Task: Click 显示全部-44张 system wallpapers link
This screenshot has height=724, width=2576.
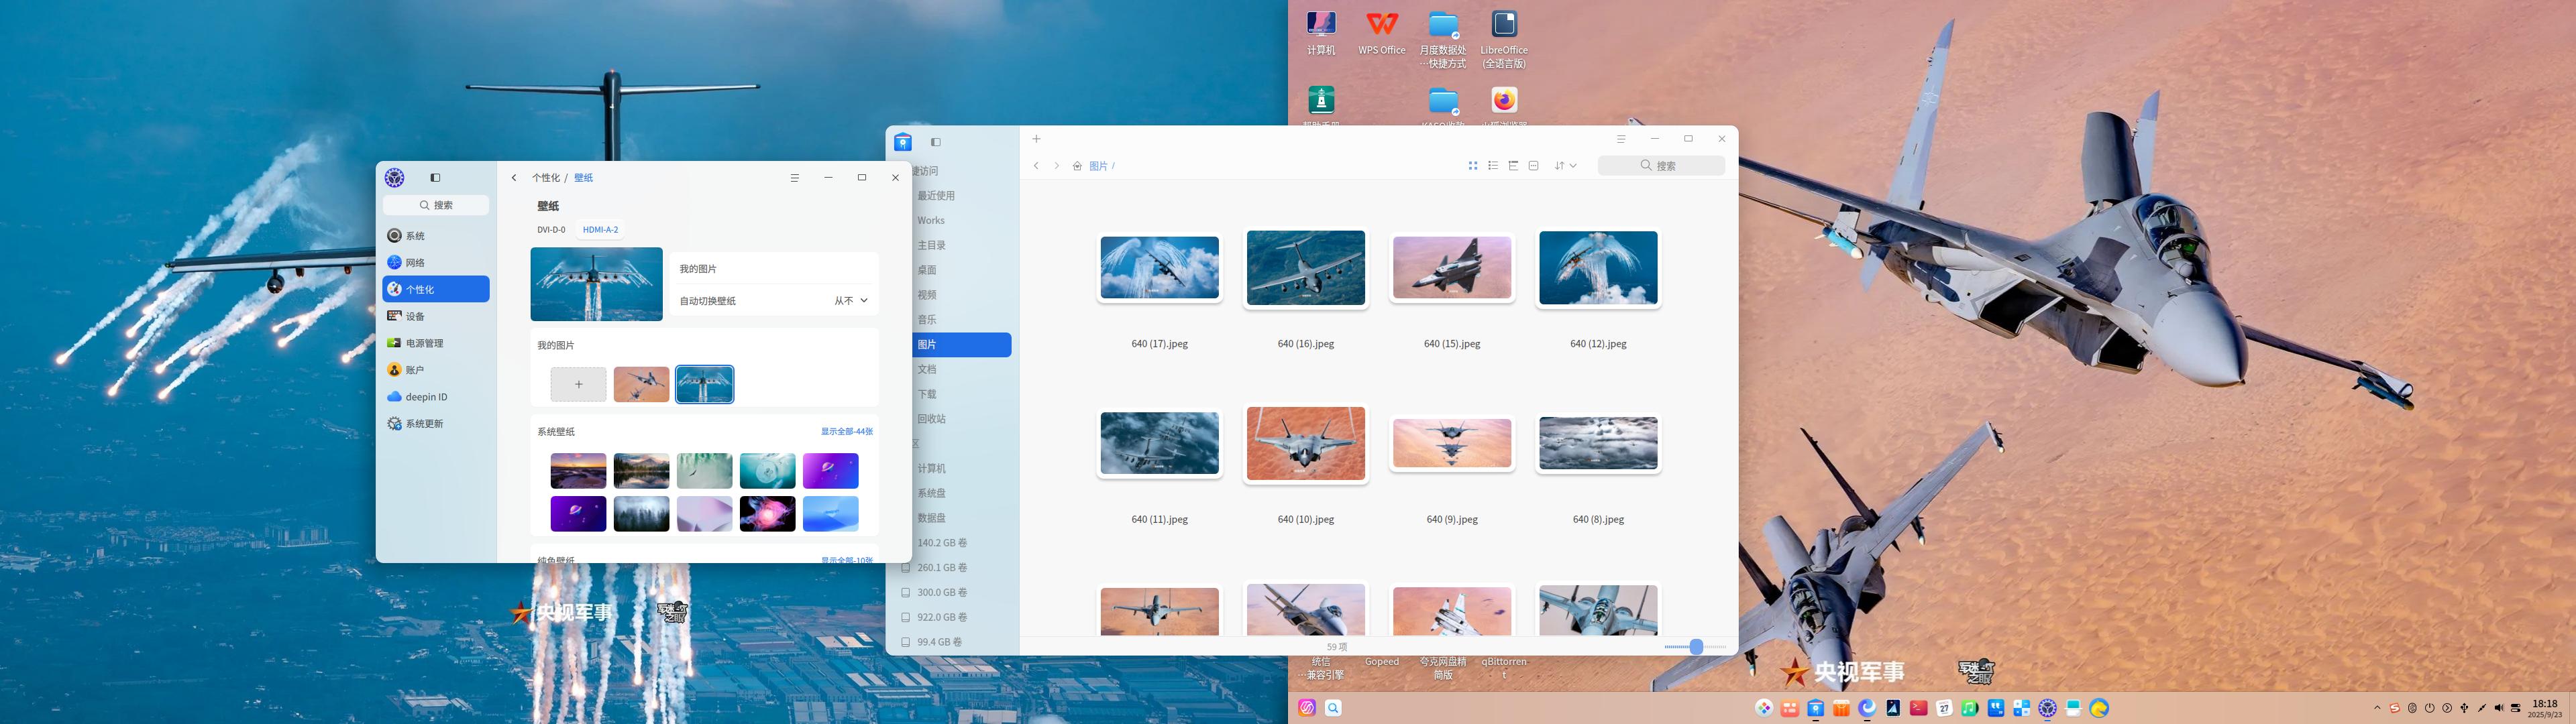Action: click(x=846, y=432)
